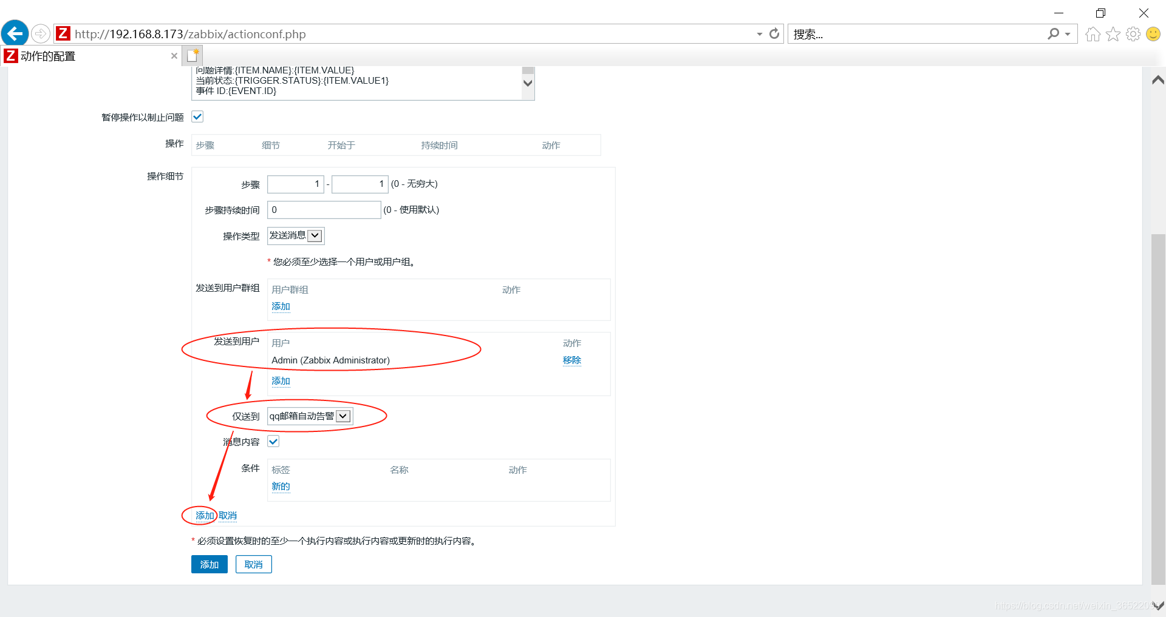
Task: Click the blue 添加 button
Action: coord(210,564)
